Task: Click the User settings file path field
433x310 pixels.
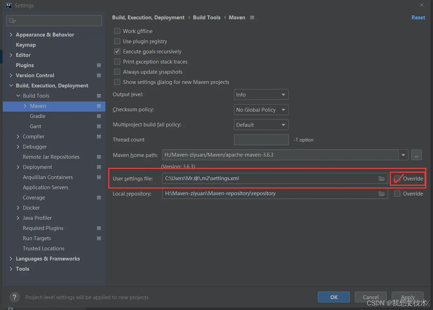Action: tap(275, 178)
